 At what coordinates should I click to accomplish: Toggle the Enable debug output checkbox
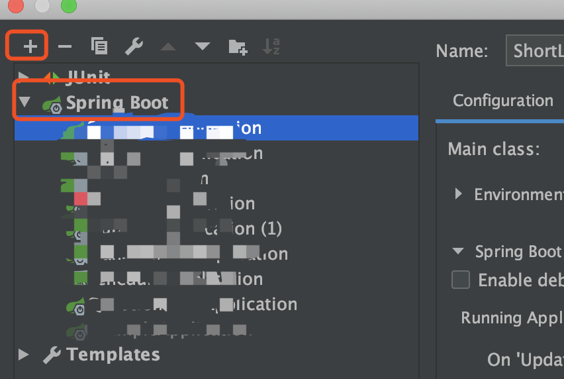pyautogui.click(x=461, y=280)
